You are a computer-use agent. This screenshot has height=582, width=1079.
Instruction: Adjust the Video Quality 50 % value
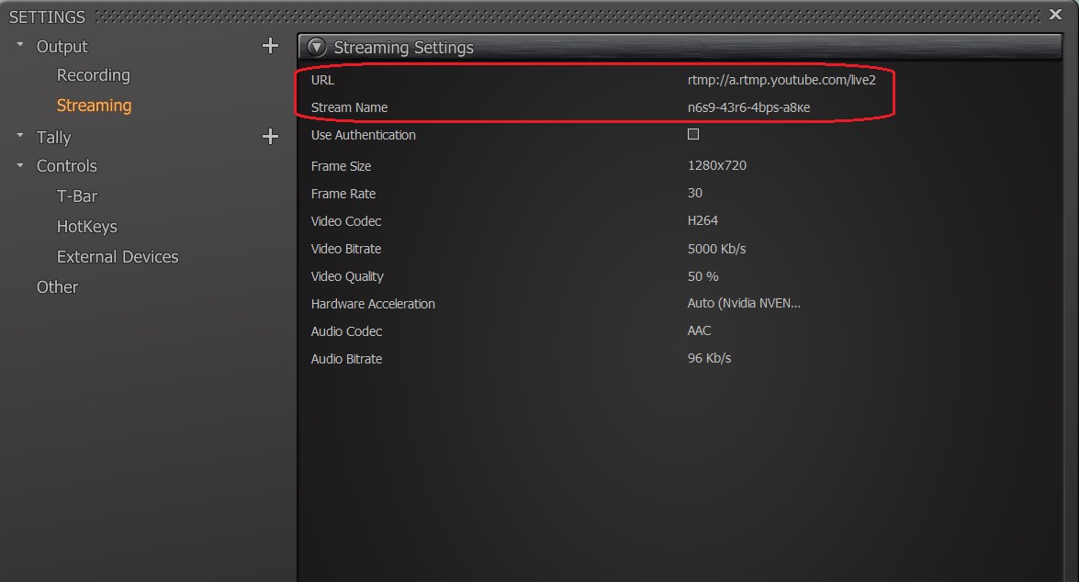tap(702, 276)
